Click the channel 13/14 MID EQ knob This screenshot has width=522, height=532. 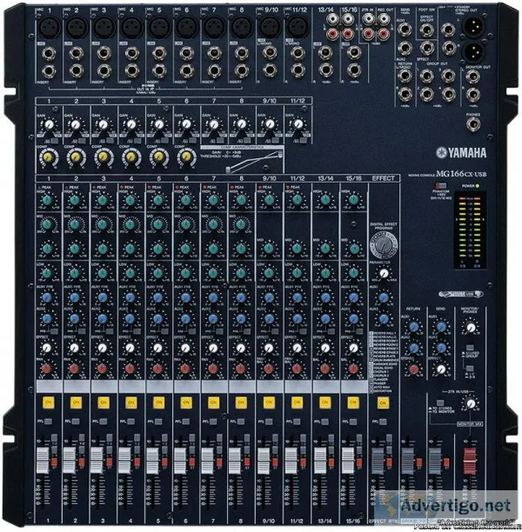tap(325, 249)
